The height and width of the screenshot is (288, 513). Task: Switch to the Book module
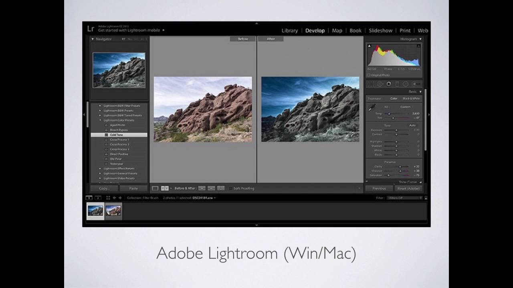(x=355, y=30)
